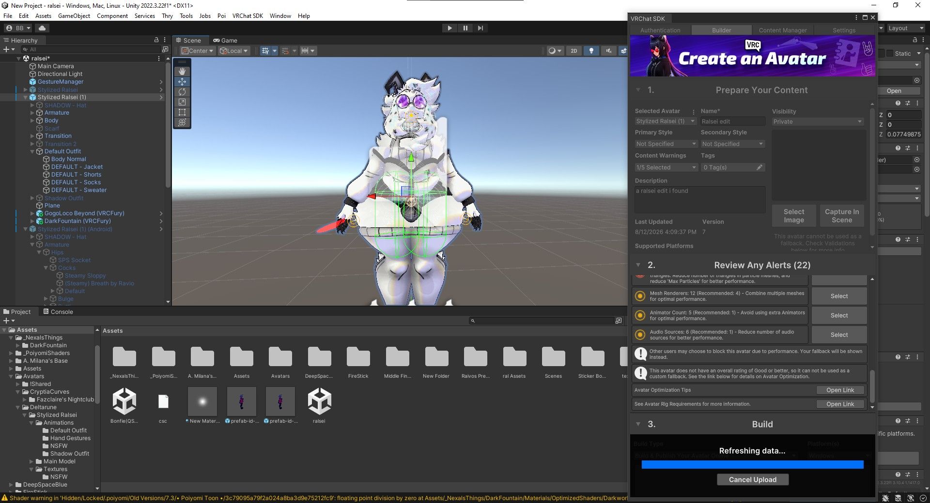Select the Rect tool
This screenshot has height=503, width=930.
click(182, 112)
